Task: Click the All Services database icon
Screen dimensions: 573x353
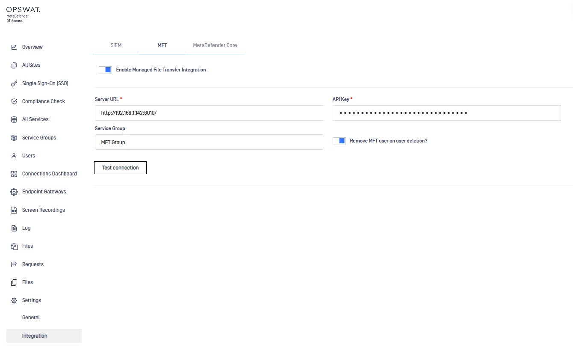Action: [14, 119]
